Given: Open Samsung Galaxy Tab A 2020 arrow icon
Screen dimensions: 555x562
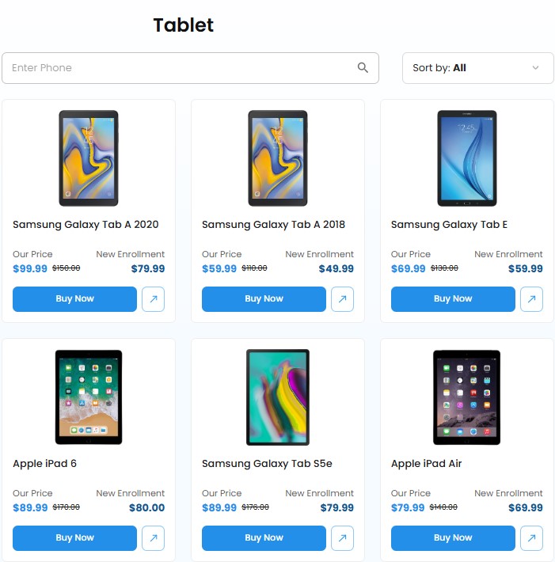Looking at the screenshot, I should pyautogui.click(x=153, y=299).
